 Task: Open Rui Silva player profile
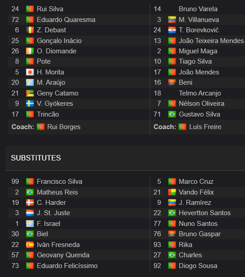(50, 9)
